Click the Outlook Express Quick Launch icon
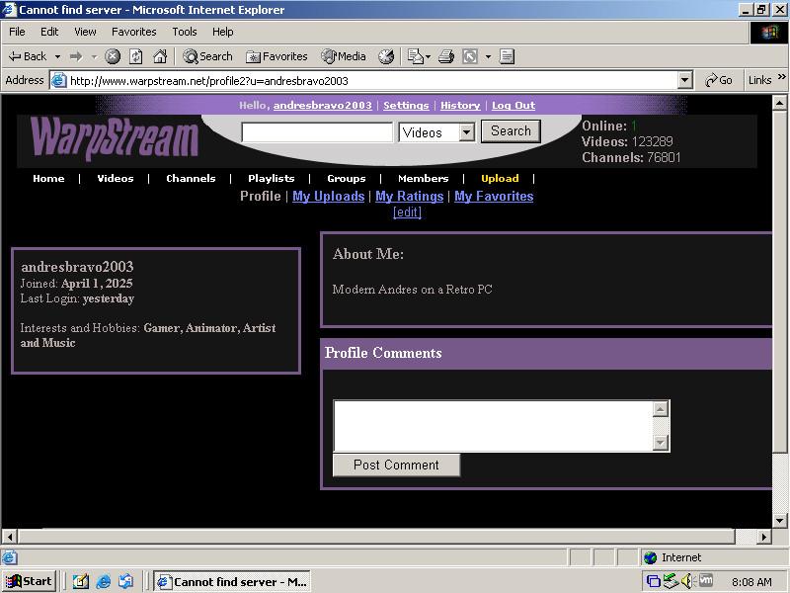This screenshot has height=593, width=790. click(x=125, y=582)
